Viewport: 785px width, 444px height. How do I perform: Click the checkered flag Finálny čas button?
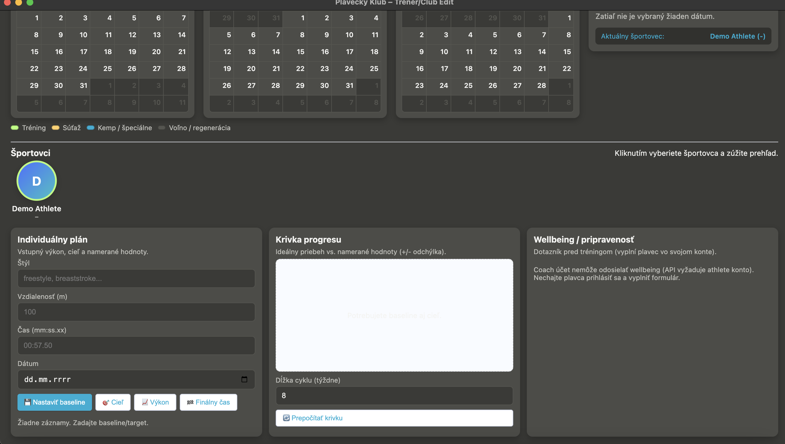click(208, 402)
